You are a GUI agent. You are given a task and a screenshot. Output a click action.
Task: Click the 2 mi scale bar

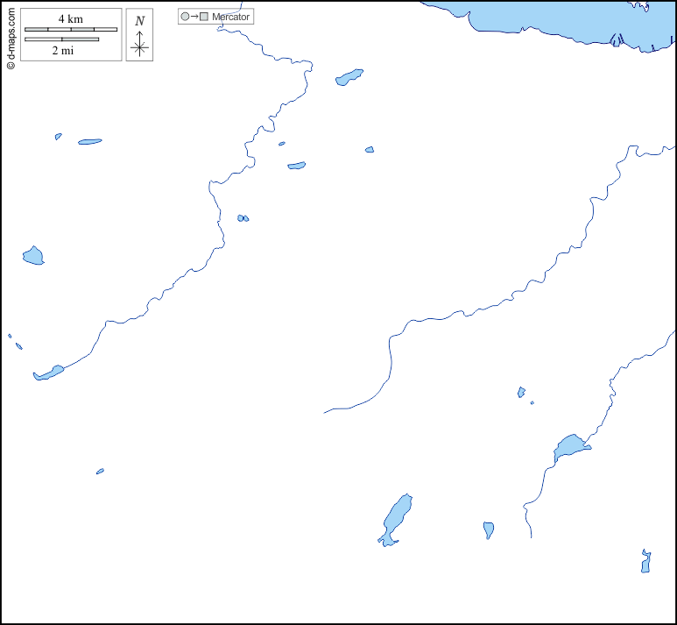coord(61,39)
